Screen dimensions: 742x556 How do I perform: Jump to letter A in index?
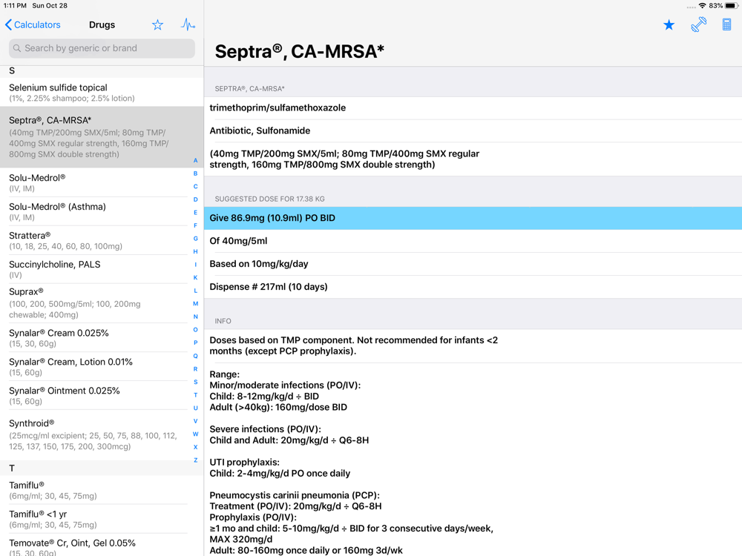pos(195,160)
